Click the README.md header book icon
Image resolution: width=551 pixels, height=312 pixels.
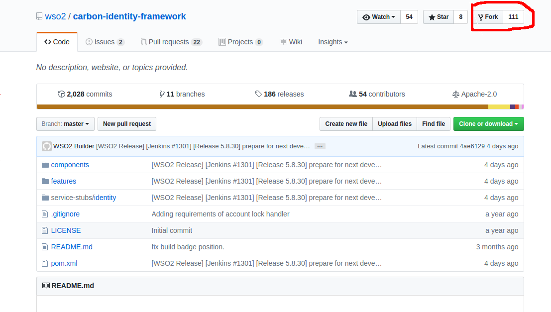46,286
